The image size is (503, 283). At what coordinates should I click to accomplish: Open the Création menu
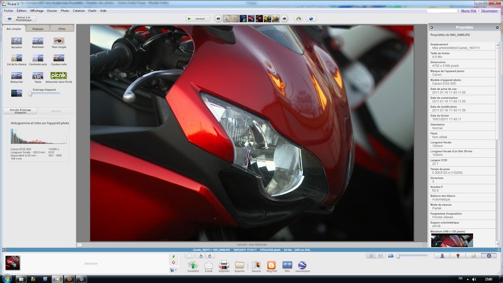point(79,11)
